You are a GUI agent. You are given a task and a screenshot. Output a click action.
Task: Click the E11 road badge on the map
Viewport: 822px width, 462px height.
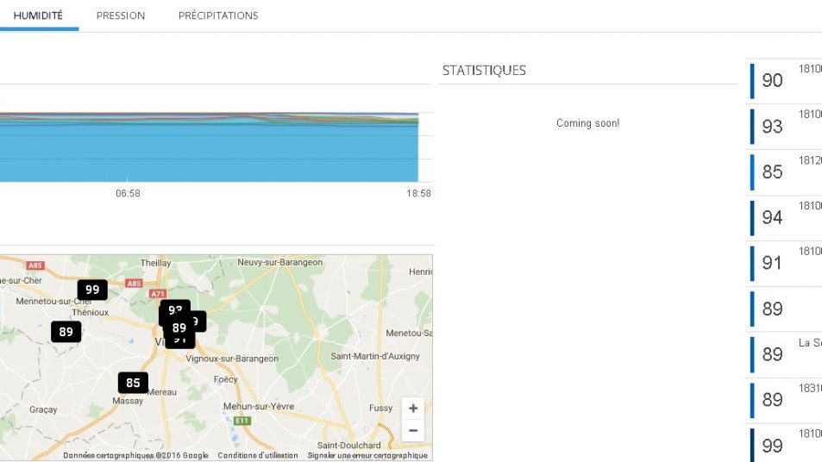coord(242,421)
